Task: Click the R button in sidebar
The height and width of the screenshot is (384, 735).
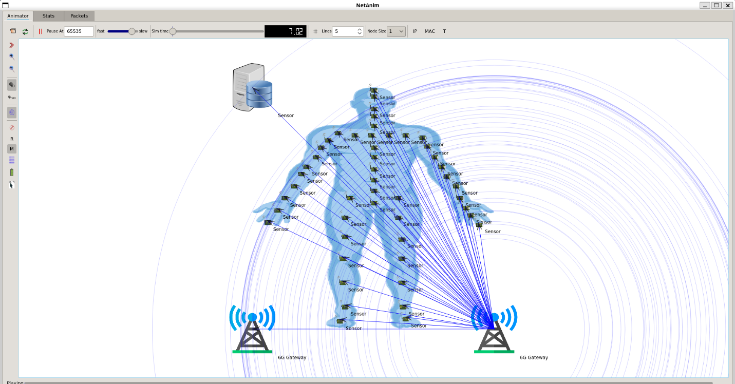Action: coord(12,139)
